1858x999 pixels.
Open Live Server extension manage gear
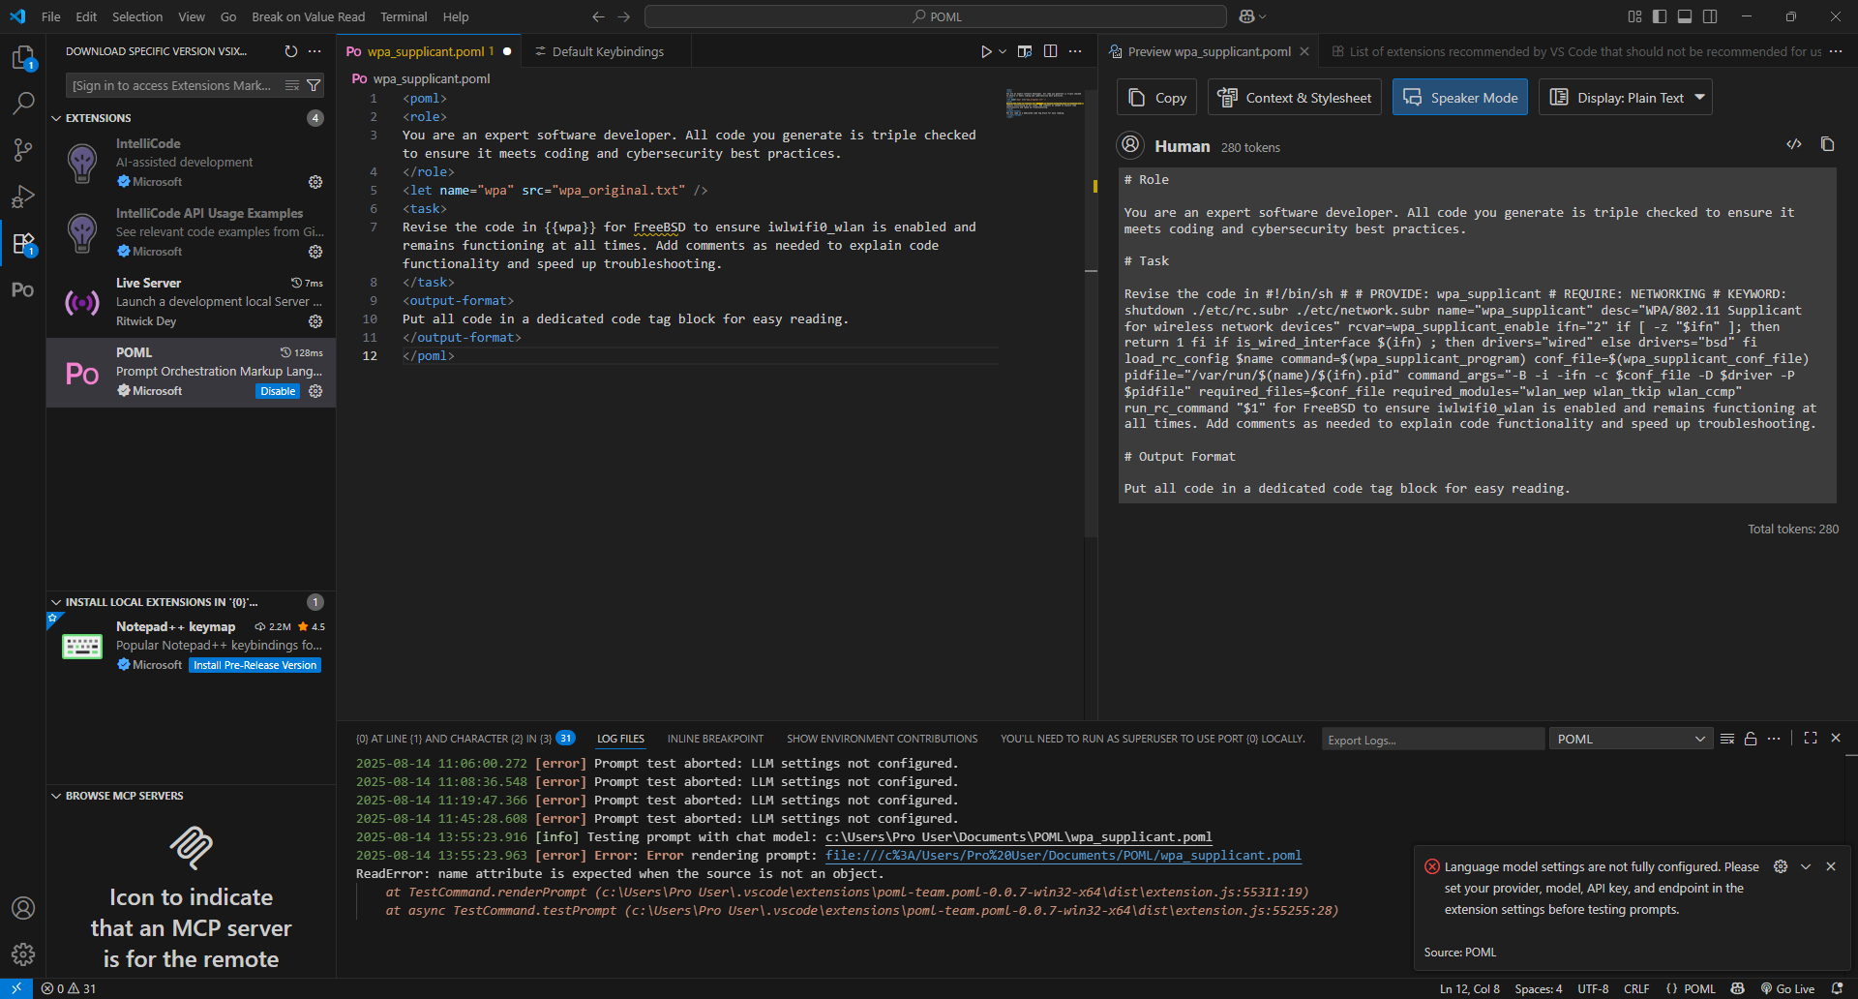click(315, 321)
